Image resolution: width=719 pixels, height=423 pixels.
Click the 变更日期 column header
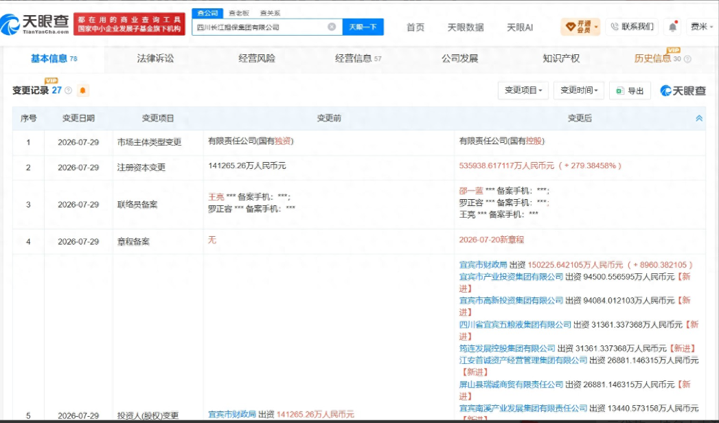point(78,118)
